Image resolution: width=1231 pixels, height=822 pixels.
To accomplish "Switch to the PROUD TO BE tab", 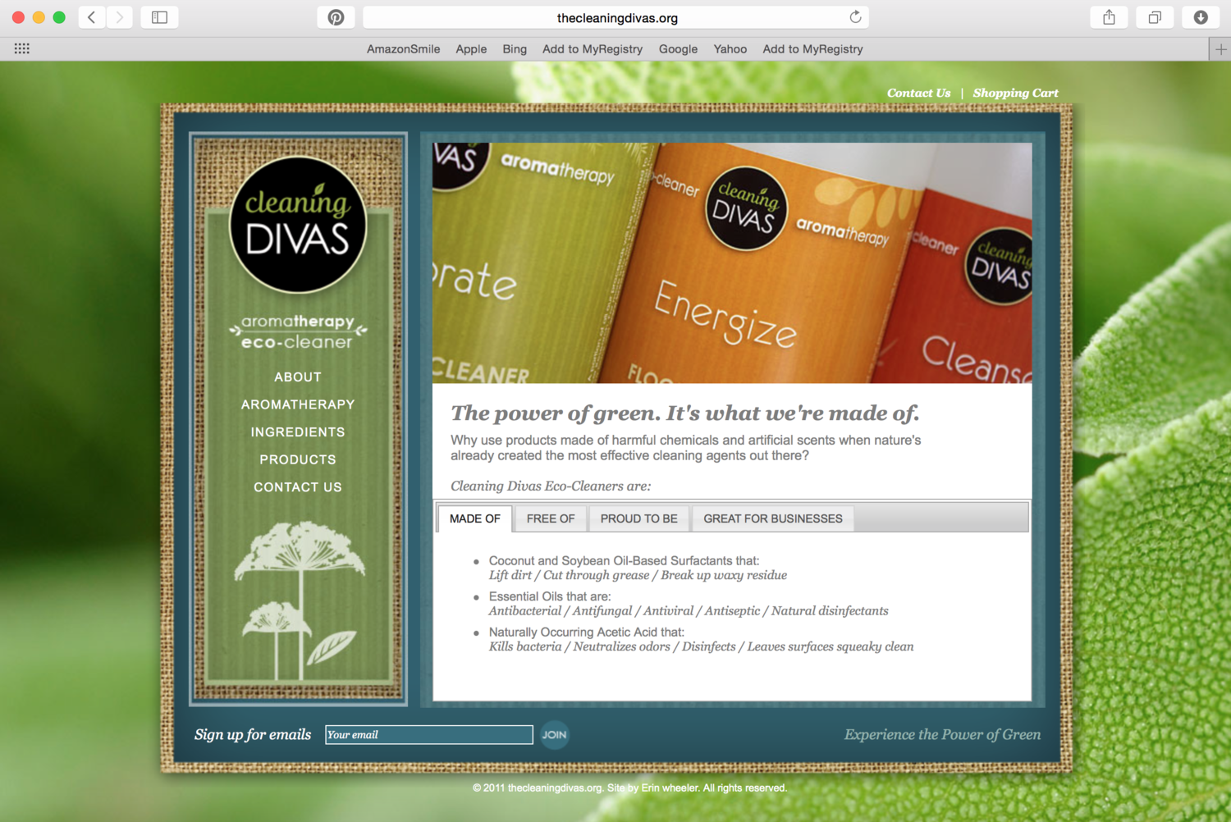I will click(x=639, y=518).
